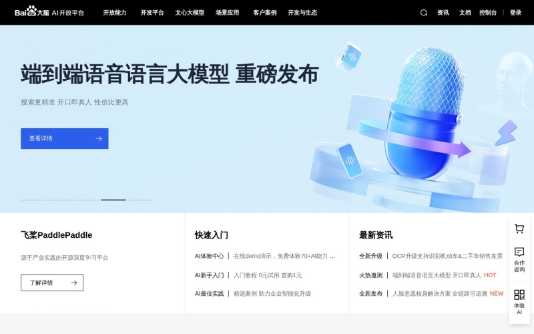Open the 端到端语音语言大模型 开口即真人 news item

[x=437, y=275]
